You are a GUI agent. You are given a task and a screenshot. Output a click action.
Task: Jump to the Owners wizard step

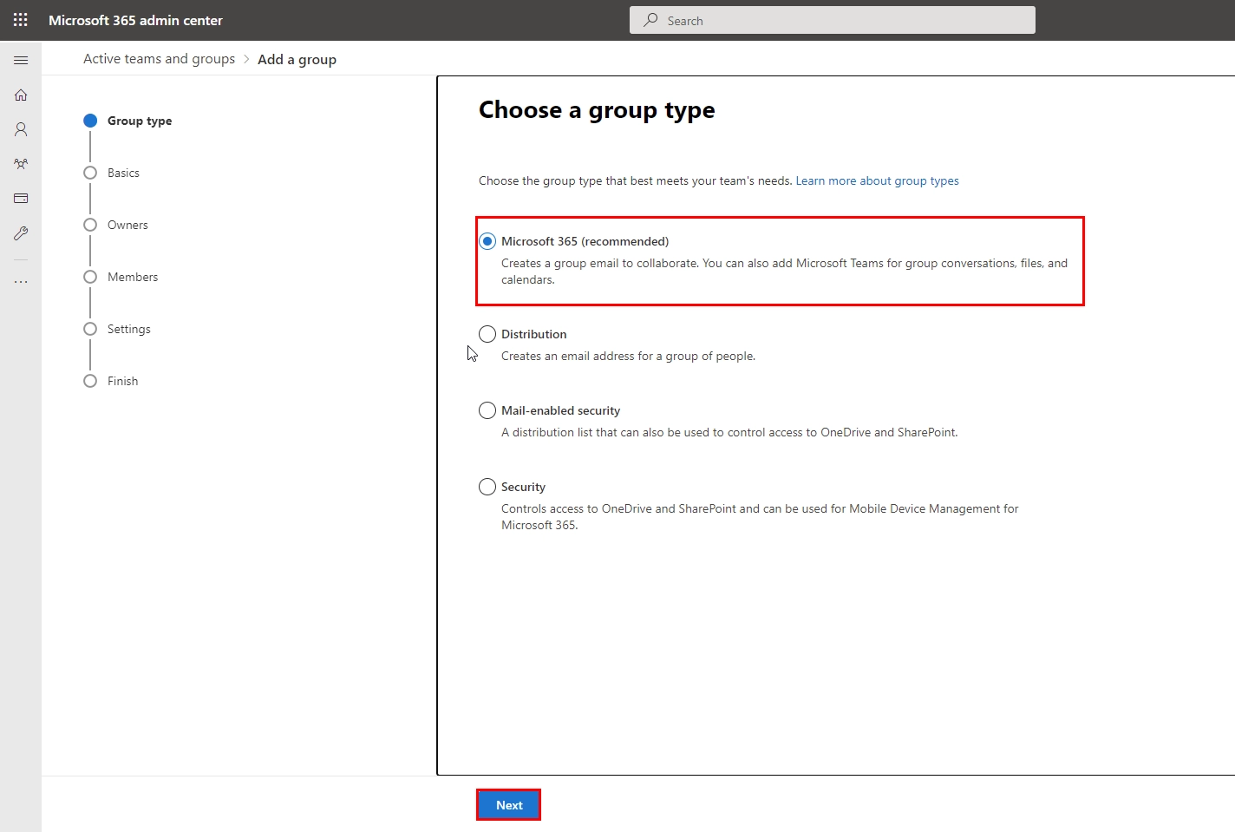point(127,225)
